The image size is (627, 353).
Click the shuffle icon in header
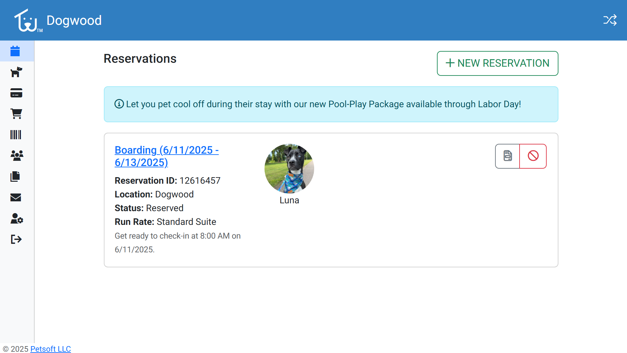610,20
